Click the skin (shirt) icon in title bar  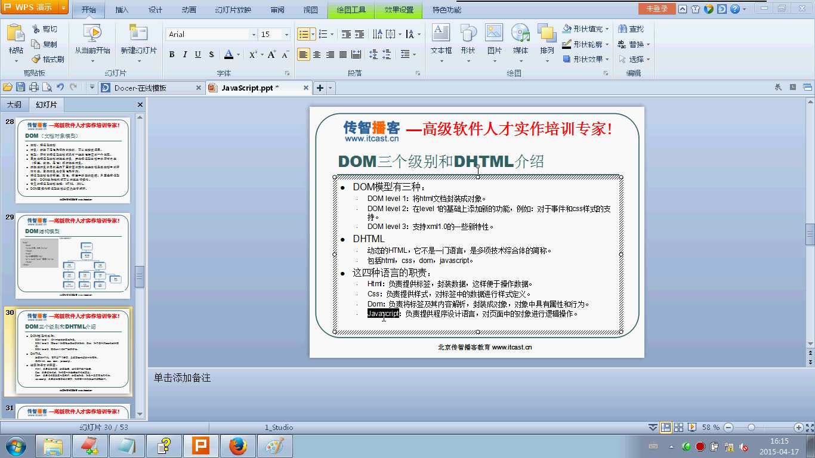(x=695, y=9)
